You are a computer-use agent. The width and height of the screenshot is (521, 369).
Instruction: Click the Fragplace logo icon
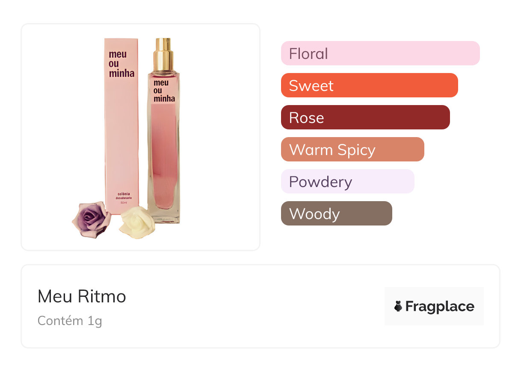[398, 306]
